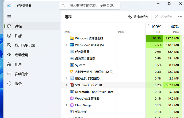Click the search box for names and publishers
The height and width of the screenshot is (118, 184).
click(89, 6)
